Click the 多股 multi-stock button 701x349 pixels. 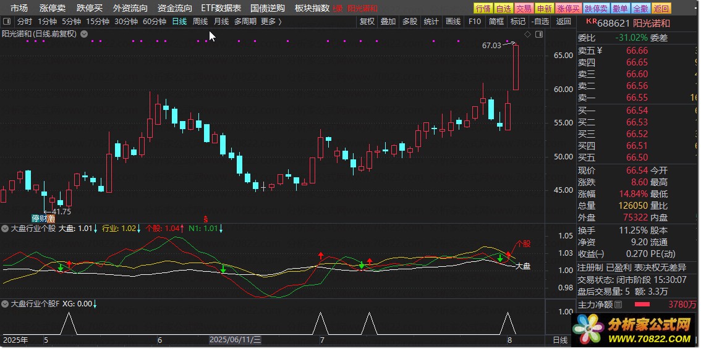tap(409, 22)
